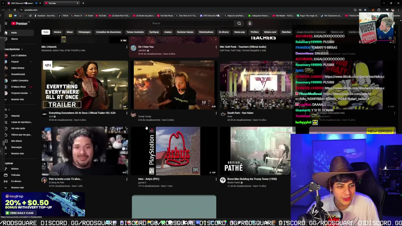Click the browser address bar youtube.com
This screenshot has height=226, width=402.
(31, 10)
